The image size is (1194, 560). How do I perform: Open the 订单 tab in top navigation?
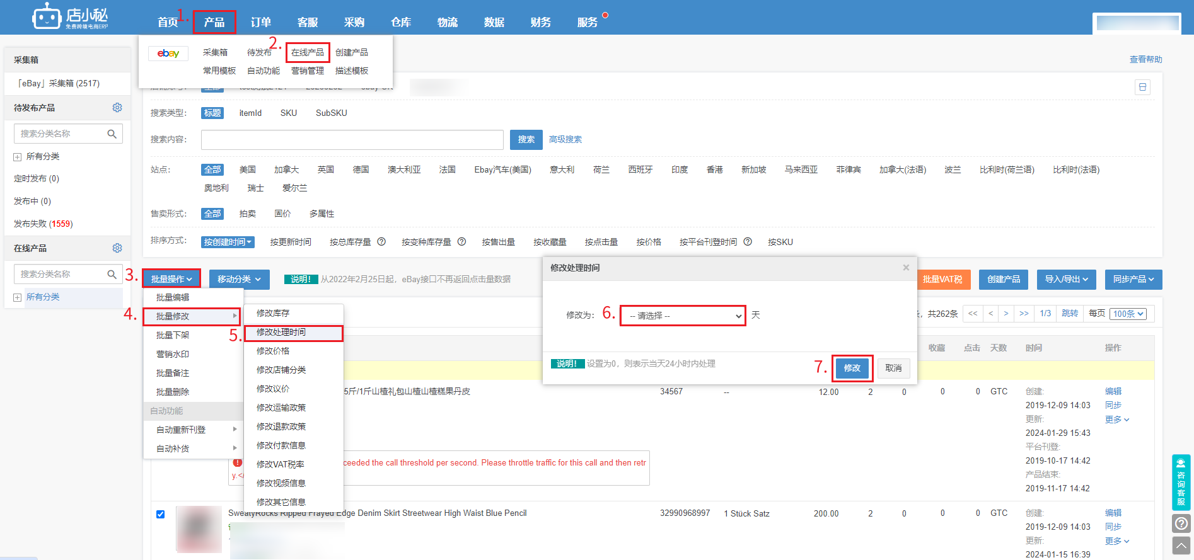tap(260, 23)
